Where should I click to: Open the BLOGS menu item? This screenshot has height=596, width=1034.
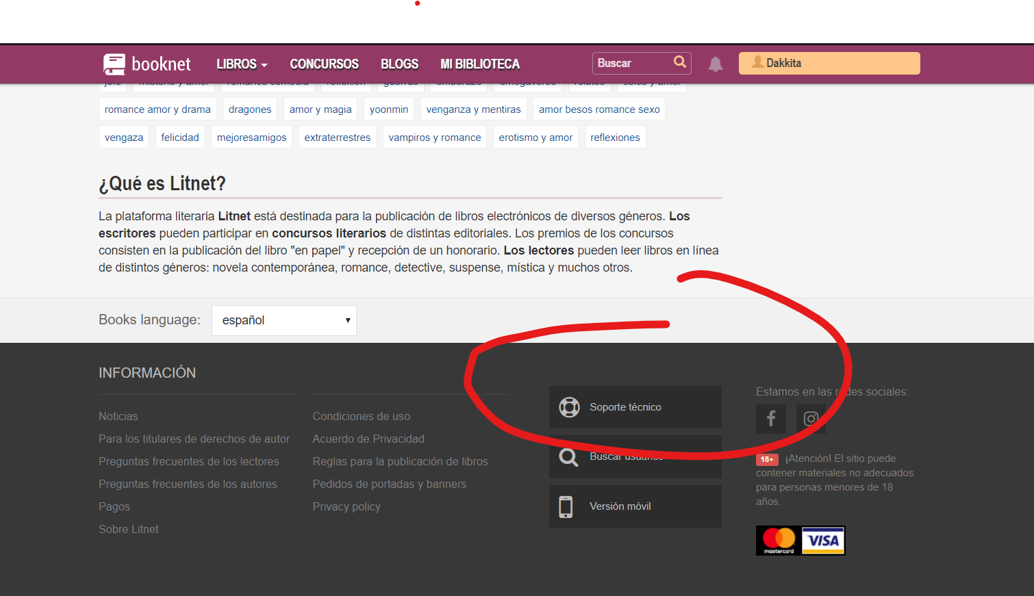tap(399, 64)
